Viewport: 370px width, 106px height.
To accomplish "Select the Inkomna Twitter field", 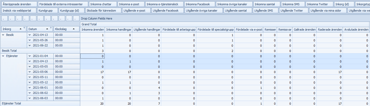I will coord(319,4).
